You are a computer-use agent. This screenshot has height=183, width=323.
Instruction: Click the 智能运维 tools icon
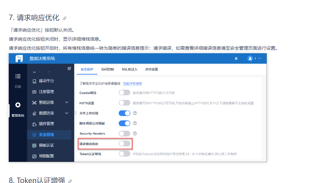pyautogui.click(x=35, y=103)
